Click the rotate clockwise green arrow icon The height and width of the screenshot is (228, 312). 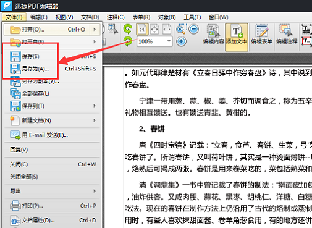(128, 41)
